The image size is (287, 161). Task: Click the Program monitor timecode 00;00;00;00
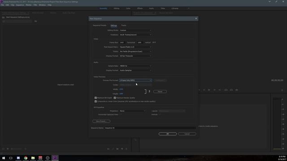pos(277,80)
